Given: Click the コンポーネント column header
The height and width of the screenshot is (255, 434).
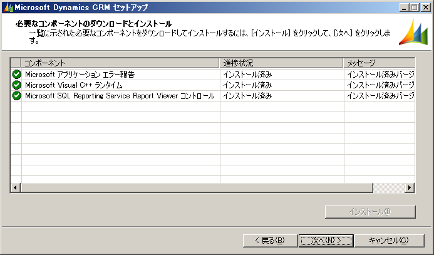Looking at the screenshot, I should 120,63.
